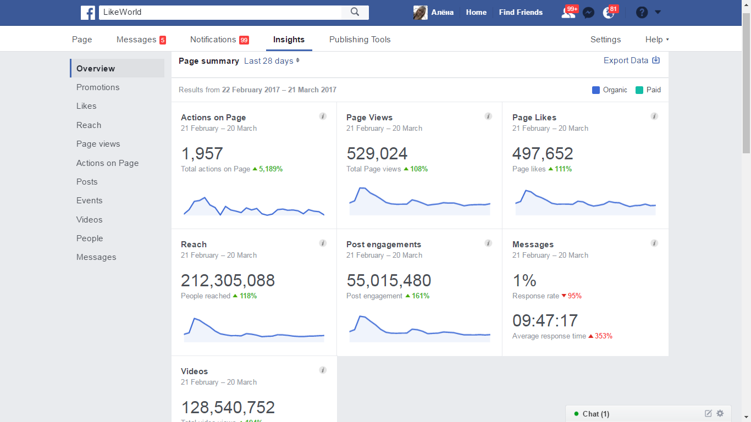Click Алёна's profile picture
The width and height of the screenshot is (751, 422).
(x=421, y=13)
